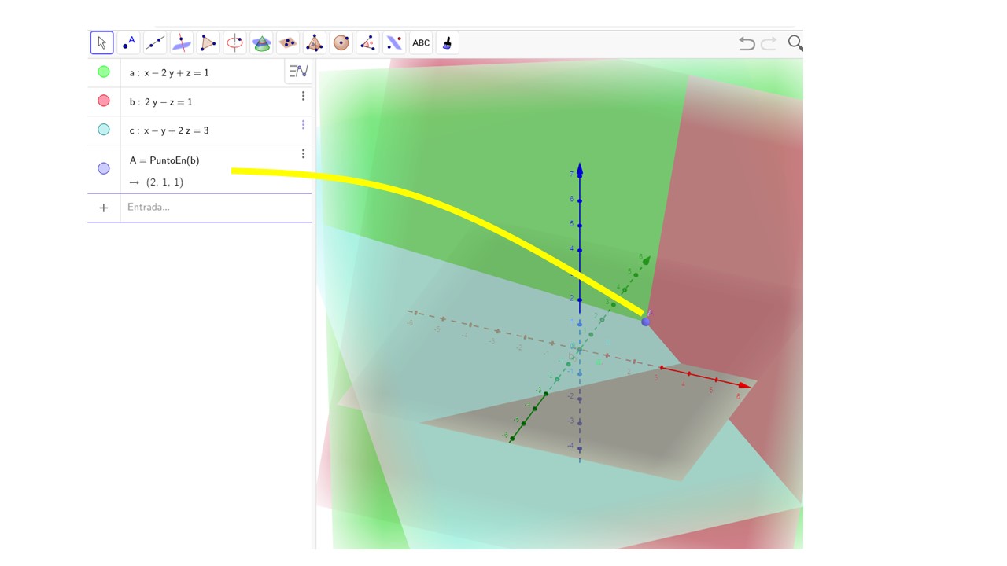Screen dimensions: 1007x566
Task: Click the Entrada input field
Action: coord(212,208)
